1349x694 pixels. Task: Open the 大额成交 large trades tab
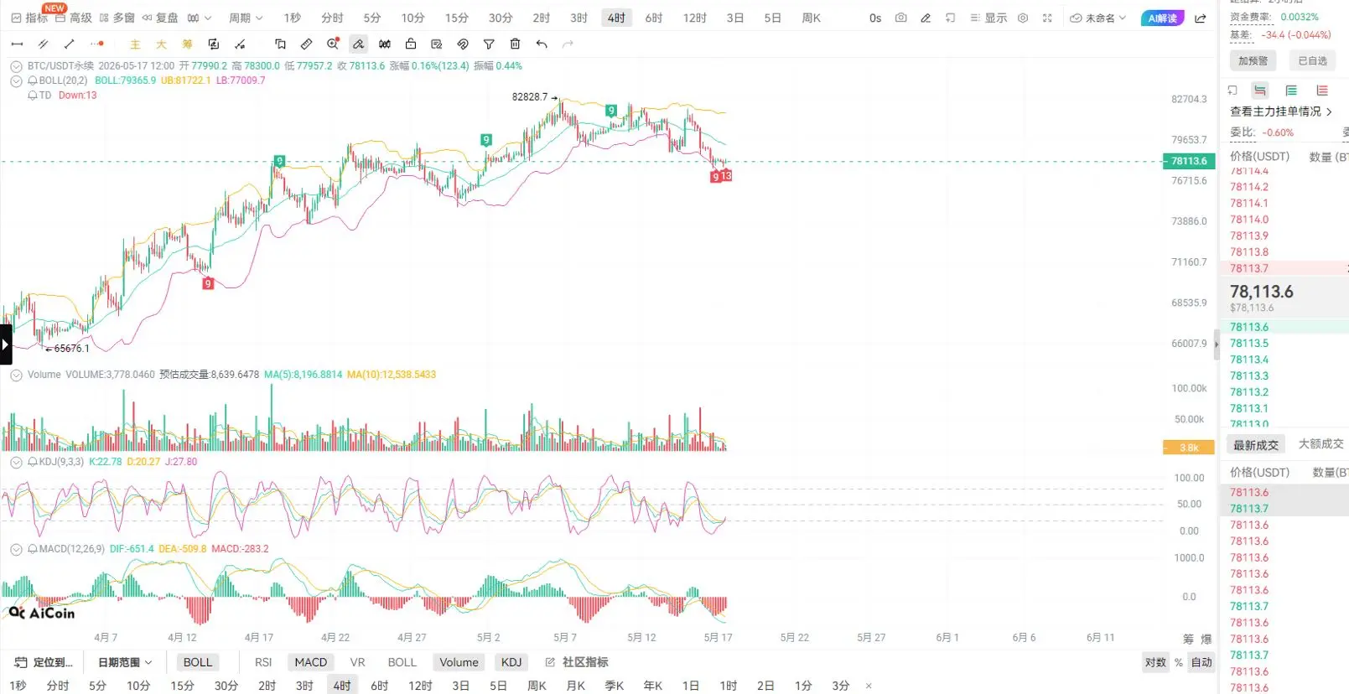(x=1320, y=444)
